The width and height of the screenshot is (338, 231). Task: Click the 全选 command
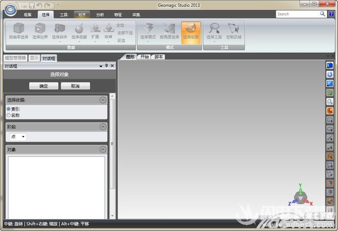pos(120,25)
